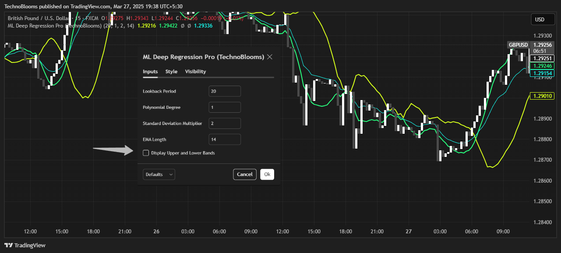Click the 1.29251 price label
561x253 pixels.
[542, 58]
